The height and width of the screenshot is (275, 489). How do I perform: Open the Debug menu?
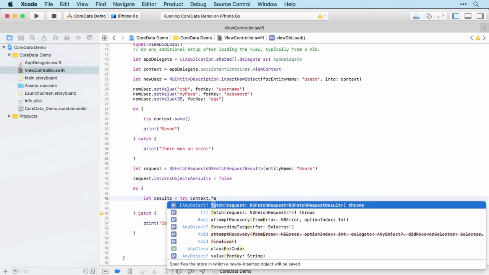click(198, 4)
